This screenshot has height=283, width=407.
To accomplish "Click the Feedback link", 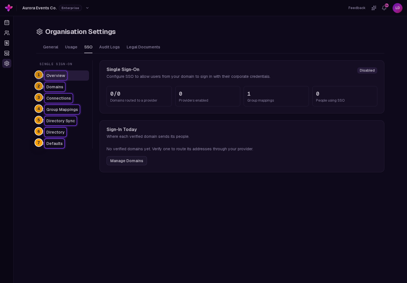I will pos(357,8).
